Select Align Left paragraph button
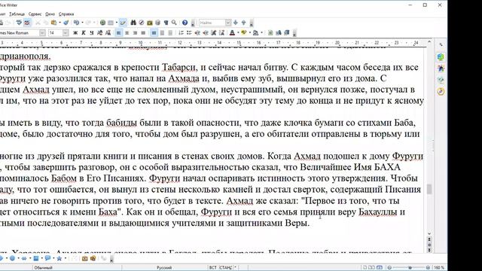This screenshot has width=482, height=271. tap(119, 32)
